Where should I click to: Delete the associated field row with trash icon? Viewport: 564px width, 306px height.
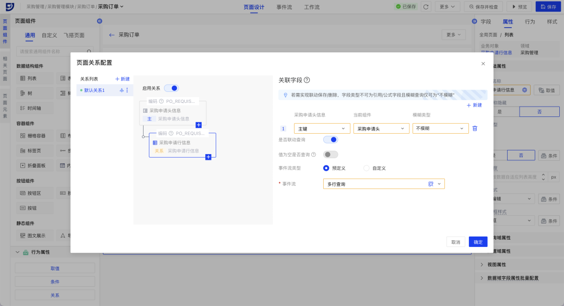[x=475, y=128]
